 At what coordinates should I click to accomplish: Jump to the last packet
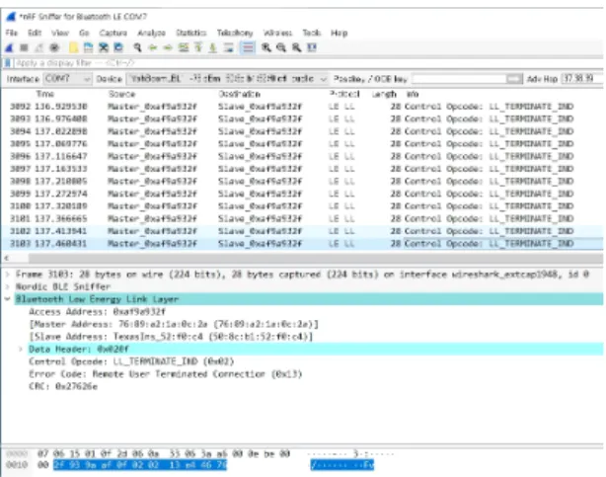(x=213, y=47)
